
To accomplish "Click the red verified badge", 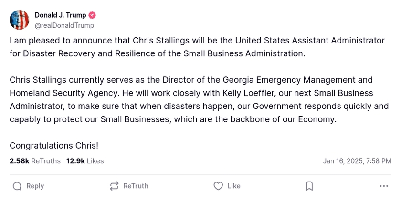I will click(93, 15).
